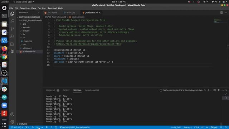Collapse the src folder
The width and height of the screenshot is (229, 129).
(29, 38)
